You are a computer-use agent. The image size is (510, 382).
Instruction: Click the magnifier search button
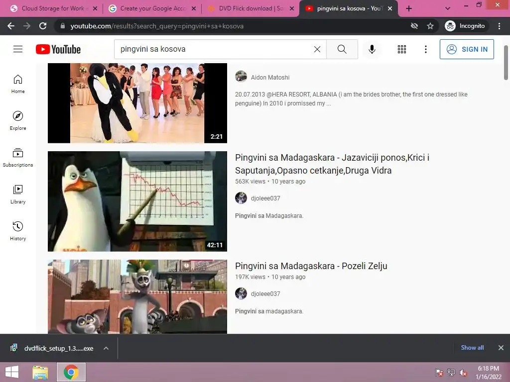[x=342, y=49]
